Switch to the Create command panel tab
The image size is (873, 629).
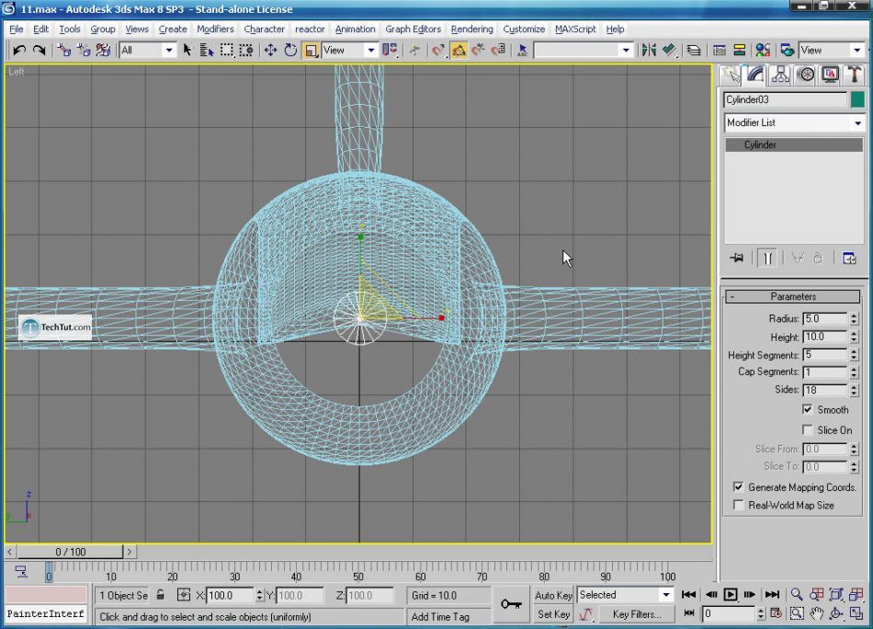(731, 75)
